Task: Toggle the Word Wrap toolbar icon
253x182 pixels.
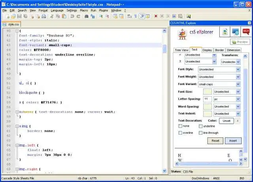Action: click(129, 16)
